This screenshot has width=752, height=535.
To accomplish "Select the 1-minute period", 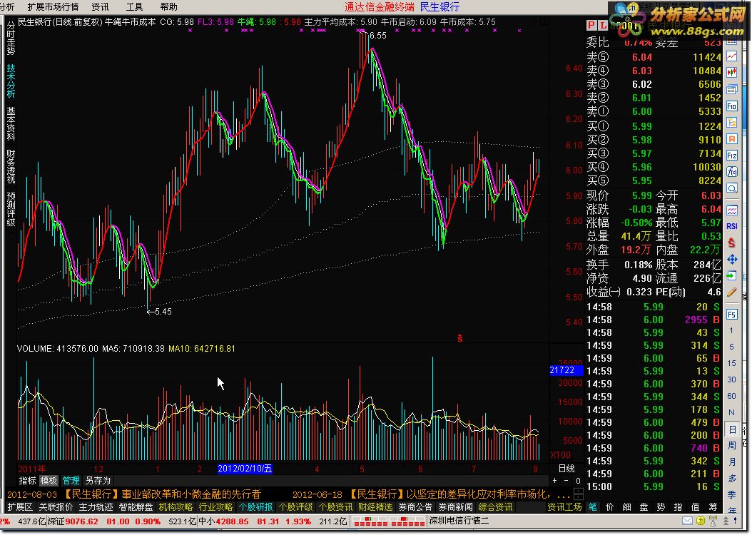I will (731, 331).
